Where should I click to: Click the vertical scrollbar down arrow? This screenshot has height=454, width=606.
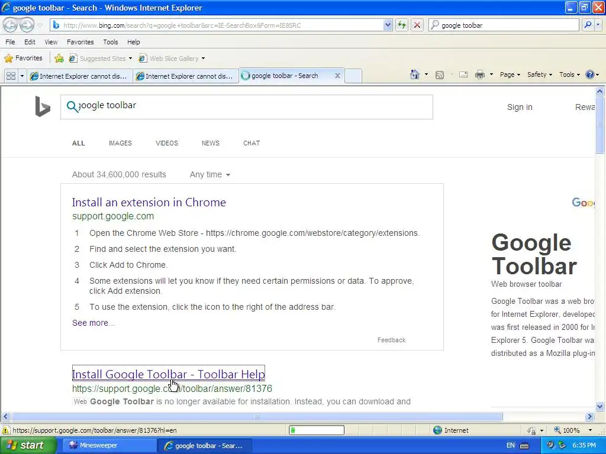tap(600, 406)
